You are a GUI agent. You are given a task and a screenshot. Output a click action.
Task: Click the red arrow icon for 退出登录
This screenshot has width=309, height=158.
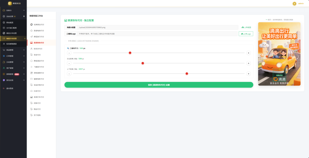pos(4,88)
